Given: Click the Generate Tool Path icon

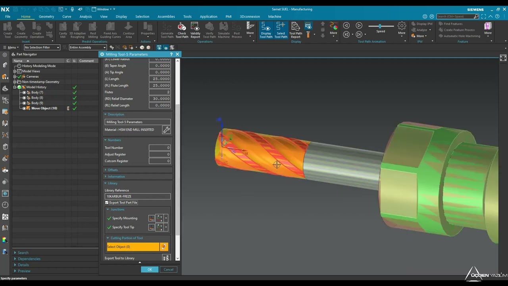Looking at the screenshot, I should click(167, 30).
